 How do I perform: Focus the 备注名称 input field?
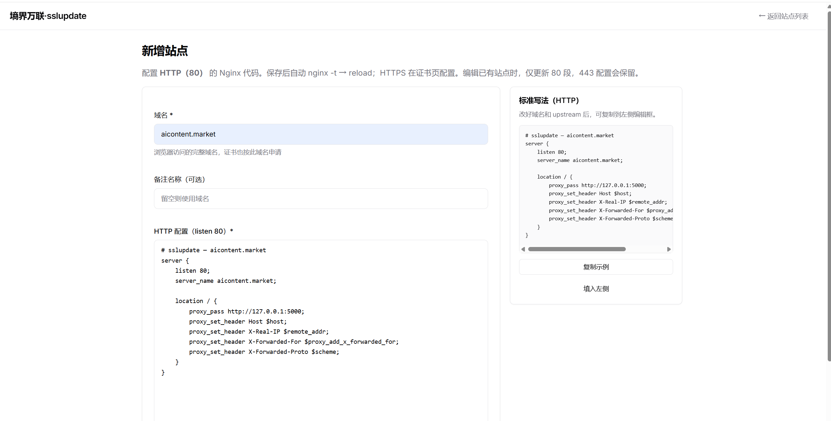(321, 199)
